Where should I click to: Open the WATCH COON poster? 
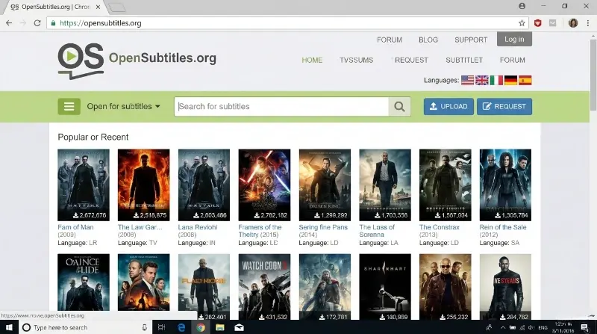tap(264, 287)
